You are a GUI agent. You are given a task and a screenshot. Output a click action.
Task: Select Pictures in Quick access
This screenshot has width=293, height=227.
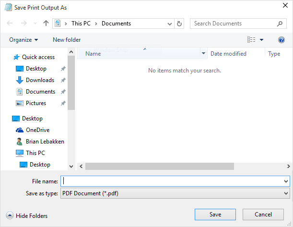(36, 103)
